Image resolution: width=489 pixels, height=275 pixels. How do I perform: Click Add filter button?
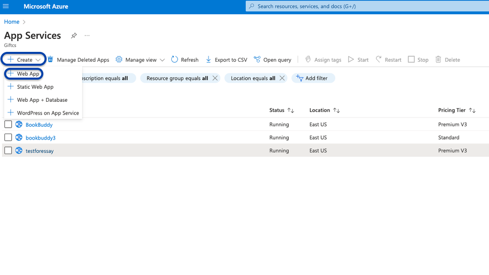313,78
